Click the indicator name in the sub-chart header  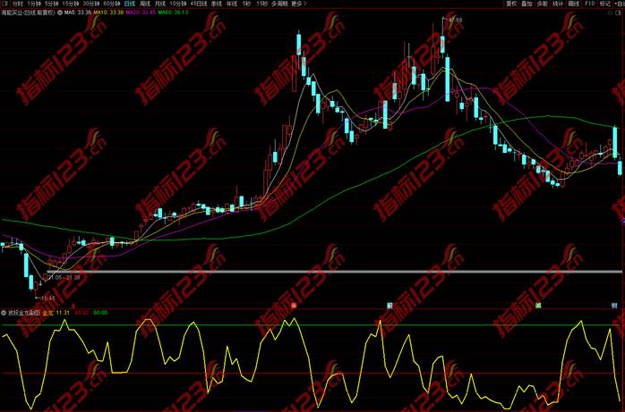pyautogui.click(x=24, y=313)
